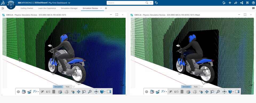Toggle side panel icon in right toolbar
This screenshot has height=103, width=256.
click(x=237, y=92)
